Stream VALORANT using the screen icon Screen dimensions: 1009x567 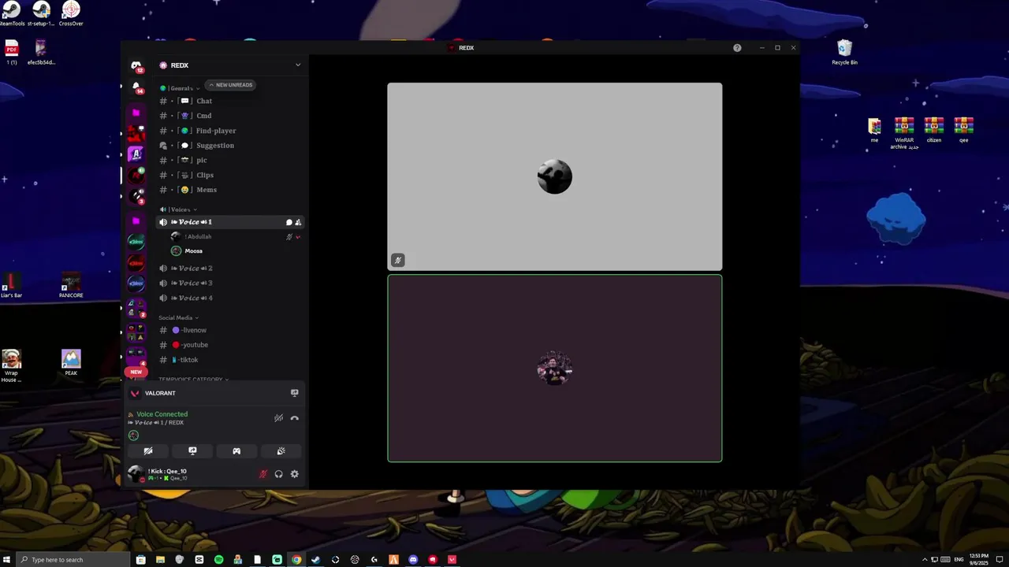pyautogui.click(x=295, y=393)
